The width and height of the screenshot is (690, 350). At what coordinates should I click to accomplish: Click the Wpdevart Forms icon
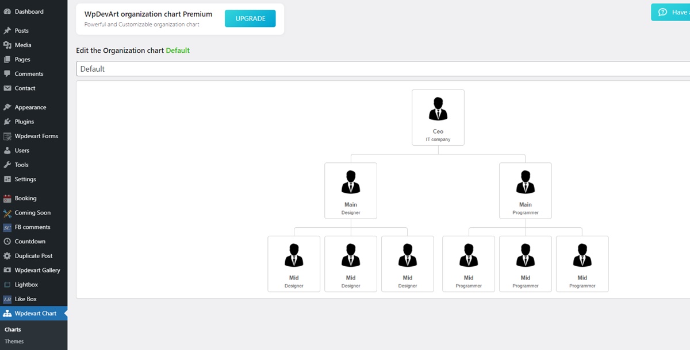(7, 136)
